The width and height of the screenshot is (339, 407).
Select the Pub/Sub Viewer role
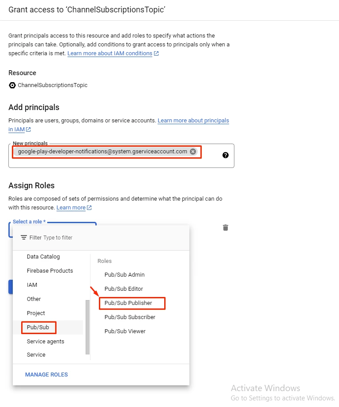125,331
